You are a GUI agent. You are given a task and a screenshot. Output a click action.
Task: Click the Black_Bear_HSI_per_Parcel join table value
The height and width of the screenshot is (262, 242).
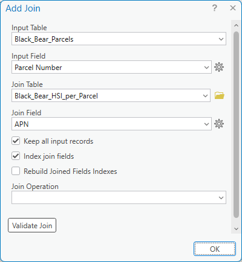tap(56, 96)
